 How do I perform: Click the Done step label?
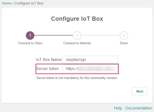(124, 43)
